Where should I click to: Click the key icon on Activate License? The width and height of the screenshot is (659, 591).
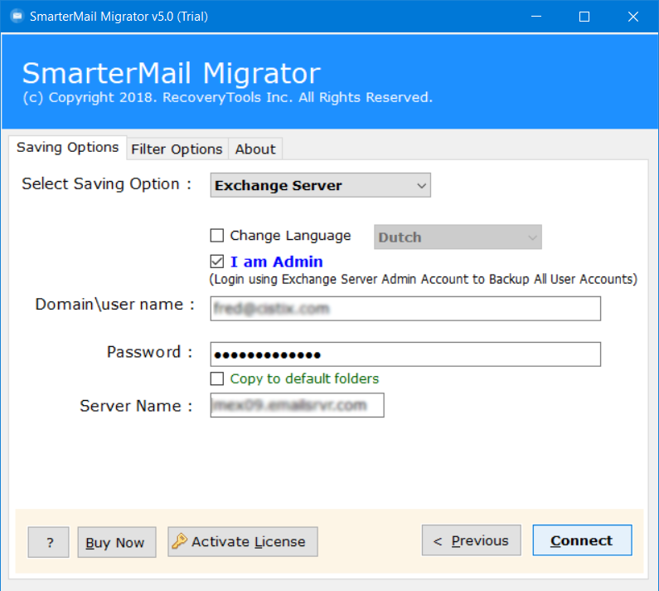point(179,541)
